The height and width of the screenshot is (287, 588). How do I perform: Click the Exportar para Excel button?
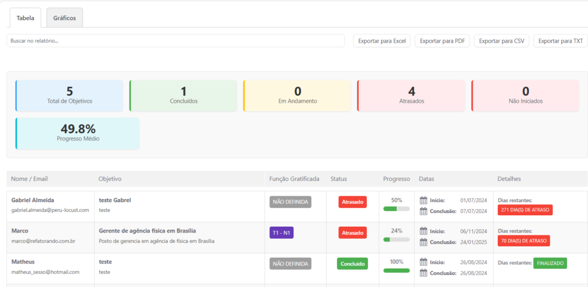tap(382, 41)
